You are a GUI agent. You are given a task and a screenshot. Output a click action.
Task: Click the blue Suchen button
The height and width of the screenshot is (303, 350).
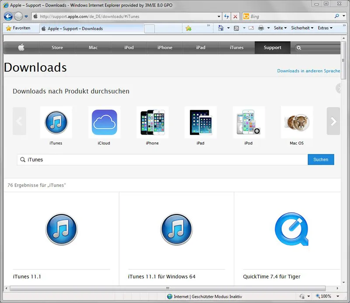coord(321,159)
